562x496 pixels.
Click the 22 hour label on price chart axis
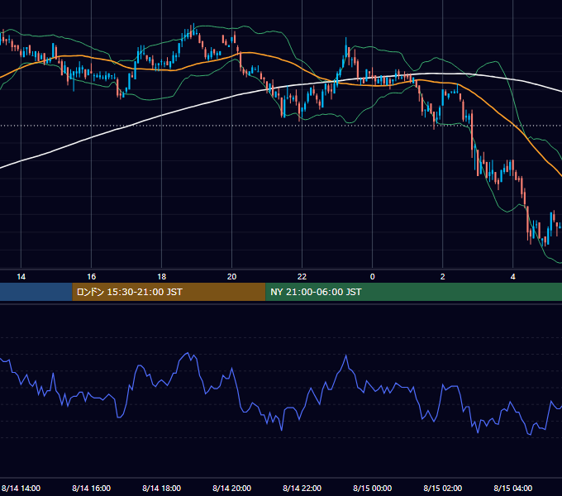(x=302, y=277)
